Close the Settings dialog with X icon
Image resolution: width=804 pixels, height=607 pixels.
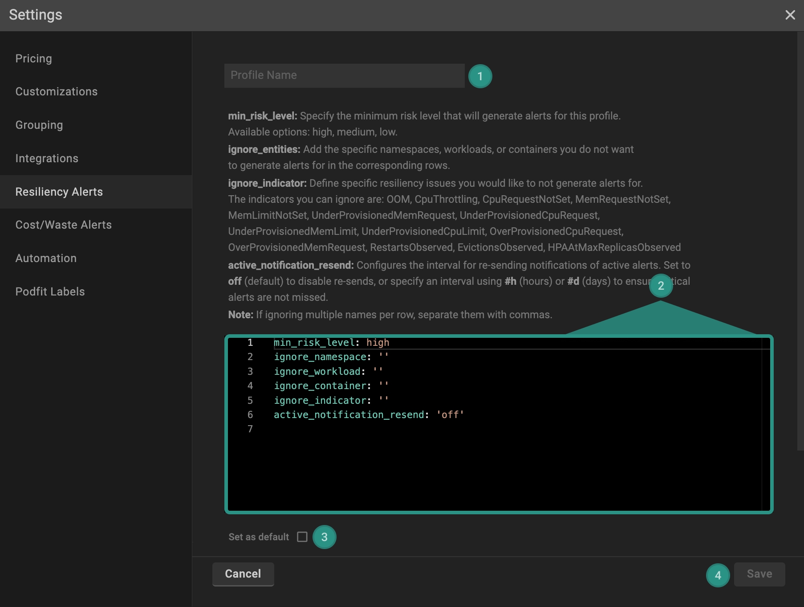pos(790,15)
